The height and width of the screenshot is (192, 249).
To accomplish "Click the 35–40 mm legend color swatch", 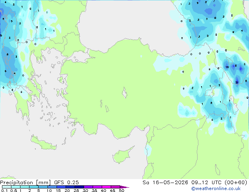I will point(97,187).
